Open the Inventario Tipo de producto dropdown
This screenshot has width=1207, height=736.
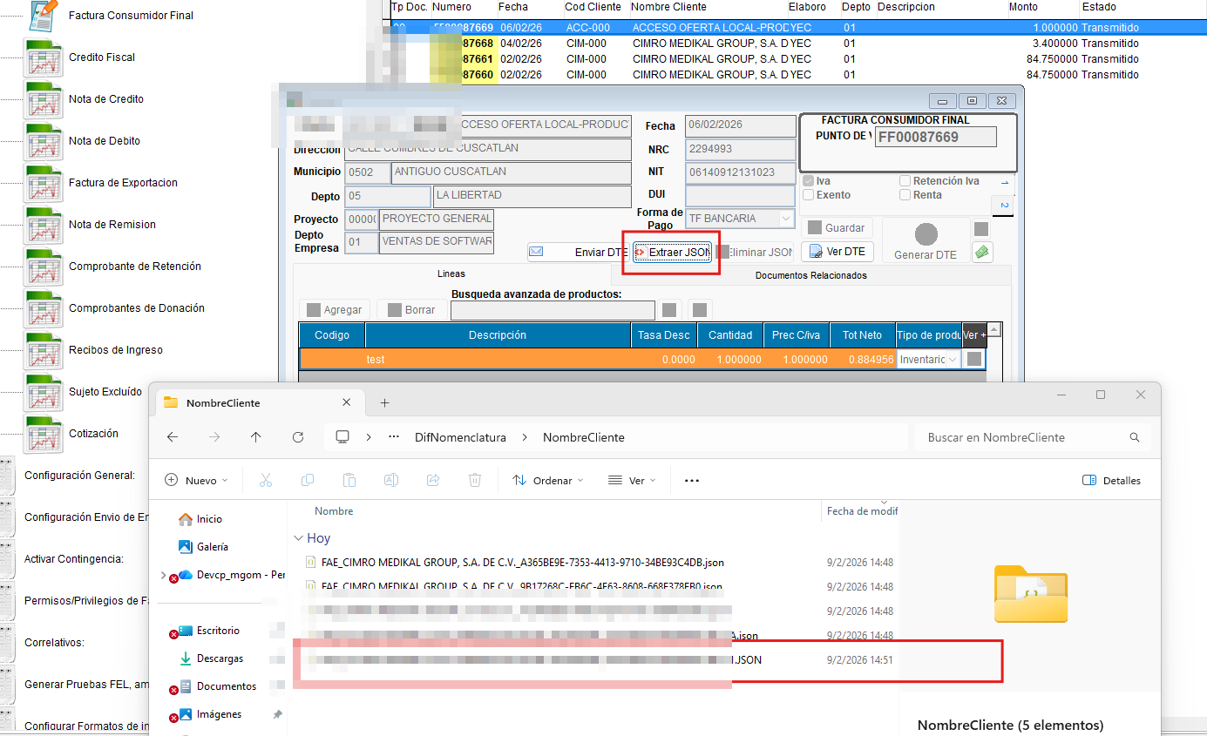(x=953, y=359)
